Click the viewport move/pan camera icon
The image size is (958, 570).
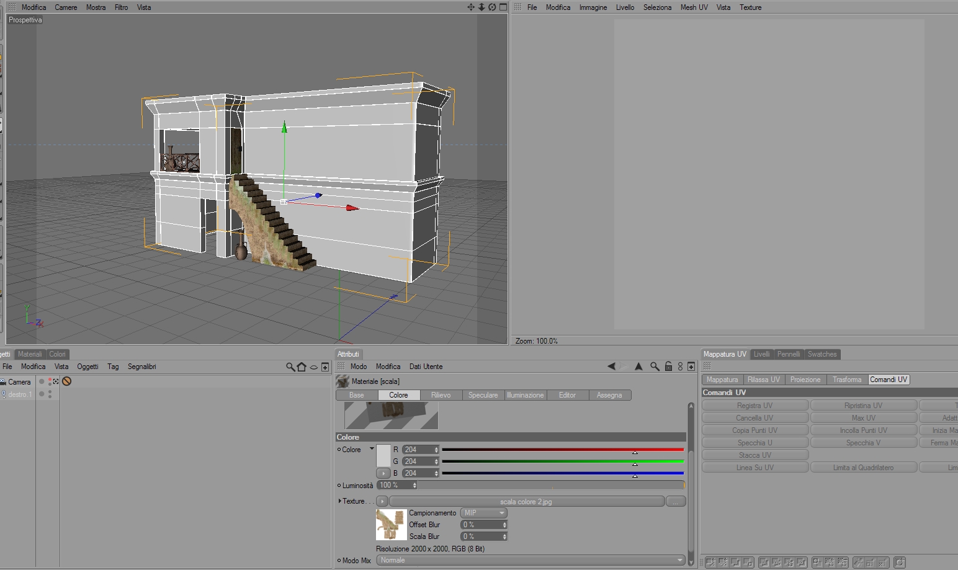[x=471, y=7]
